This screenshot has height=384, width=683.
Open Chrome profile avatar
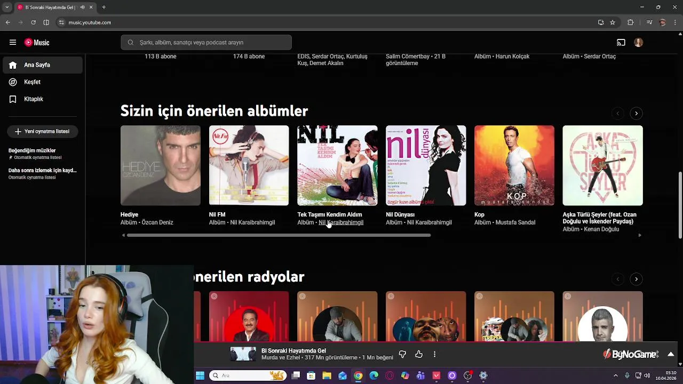(663, 22)
